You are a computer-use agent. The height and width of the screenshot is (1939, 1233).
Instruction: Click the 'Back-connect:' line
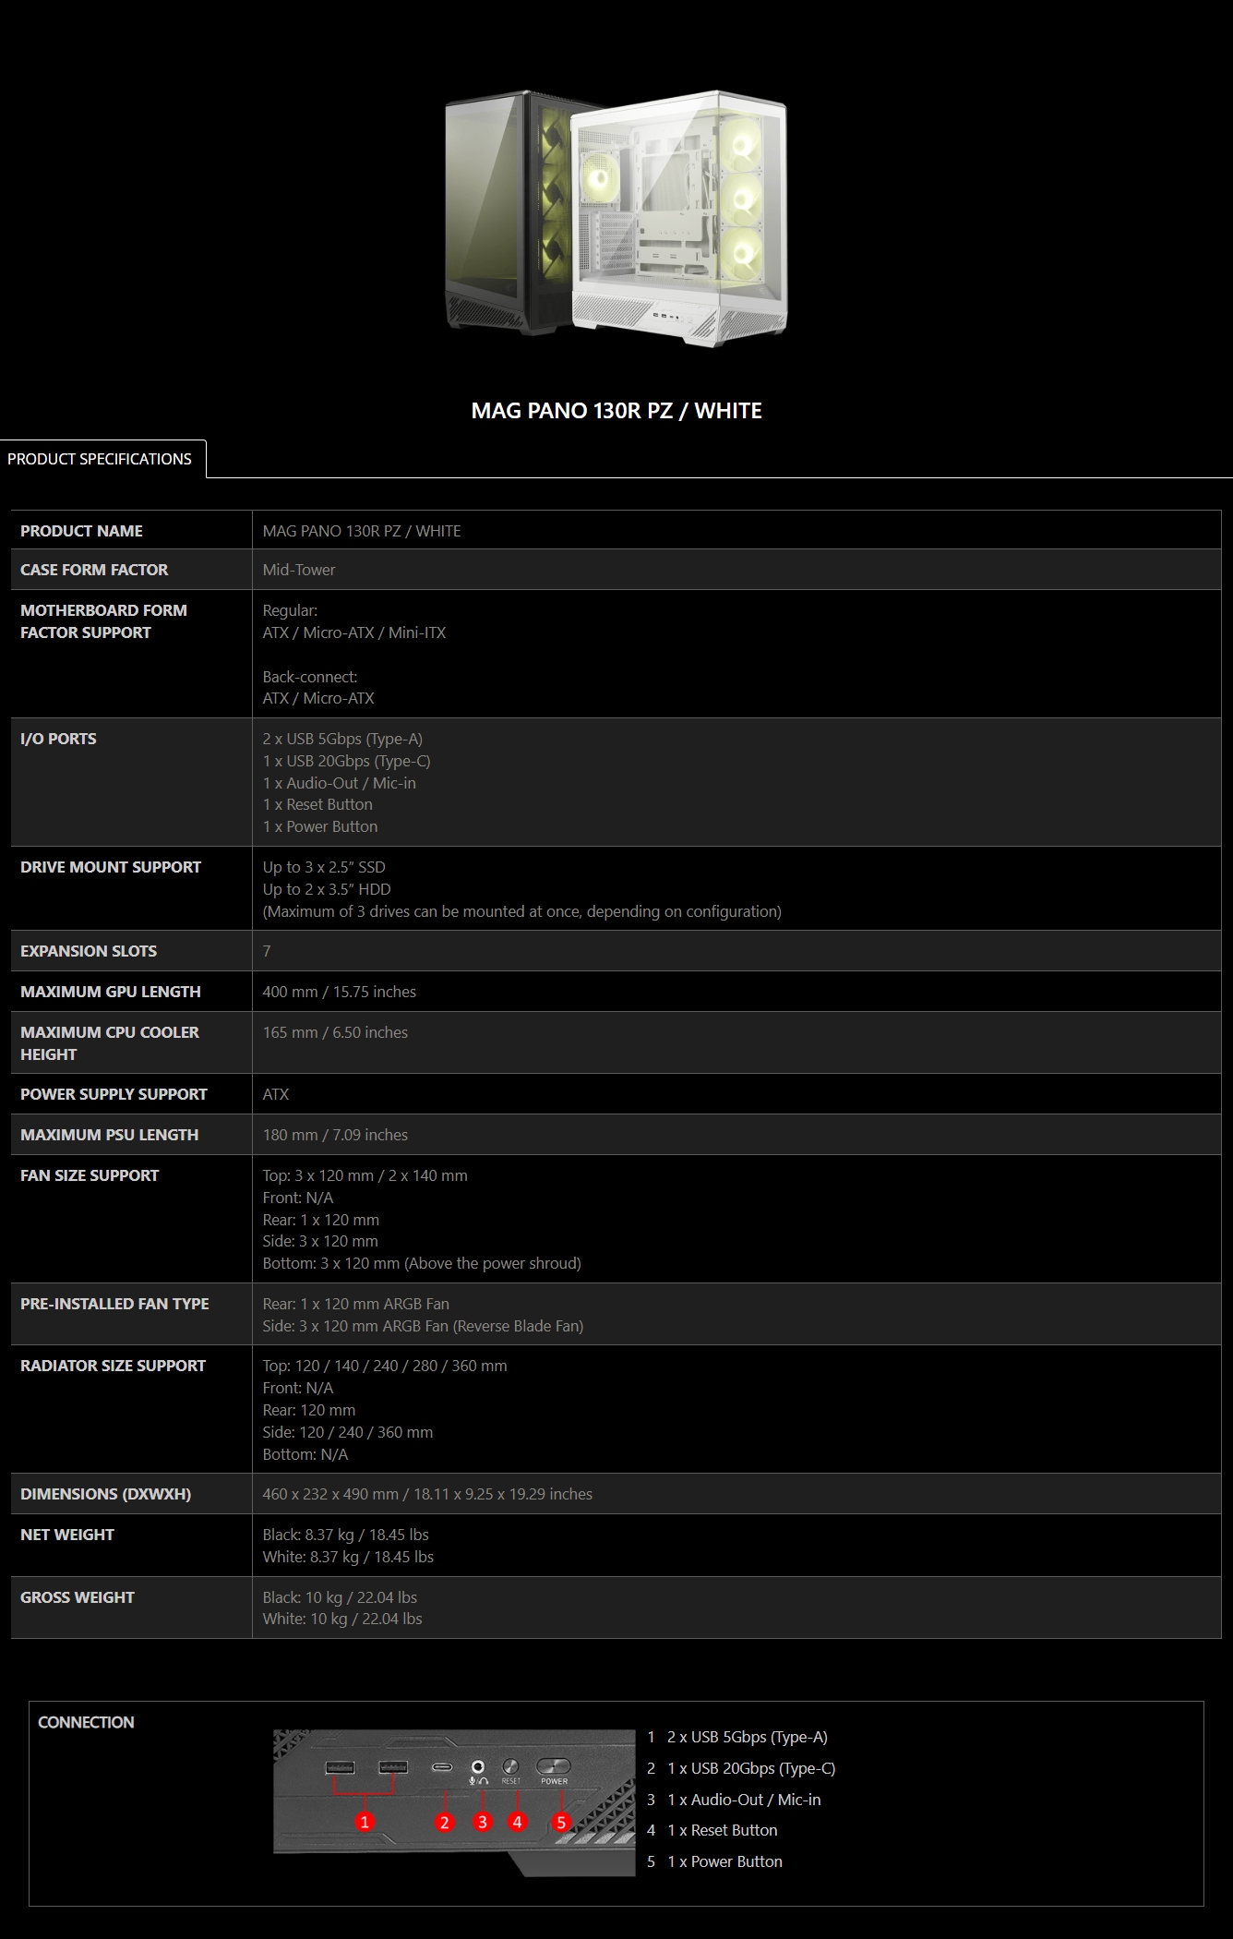click(310, 677)
